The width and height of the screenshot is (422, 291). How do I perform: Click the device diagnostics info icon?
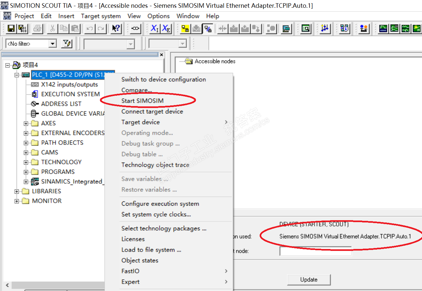pyautogui.click(x=345, y=29)
